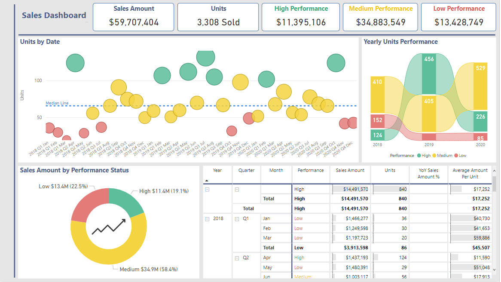Sort by the Quarter column header
501x282 pixels.
pos(246,170)
